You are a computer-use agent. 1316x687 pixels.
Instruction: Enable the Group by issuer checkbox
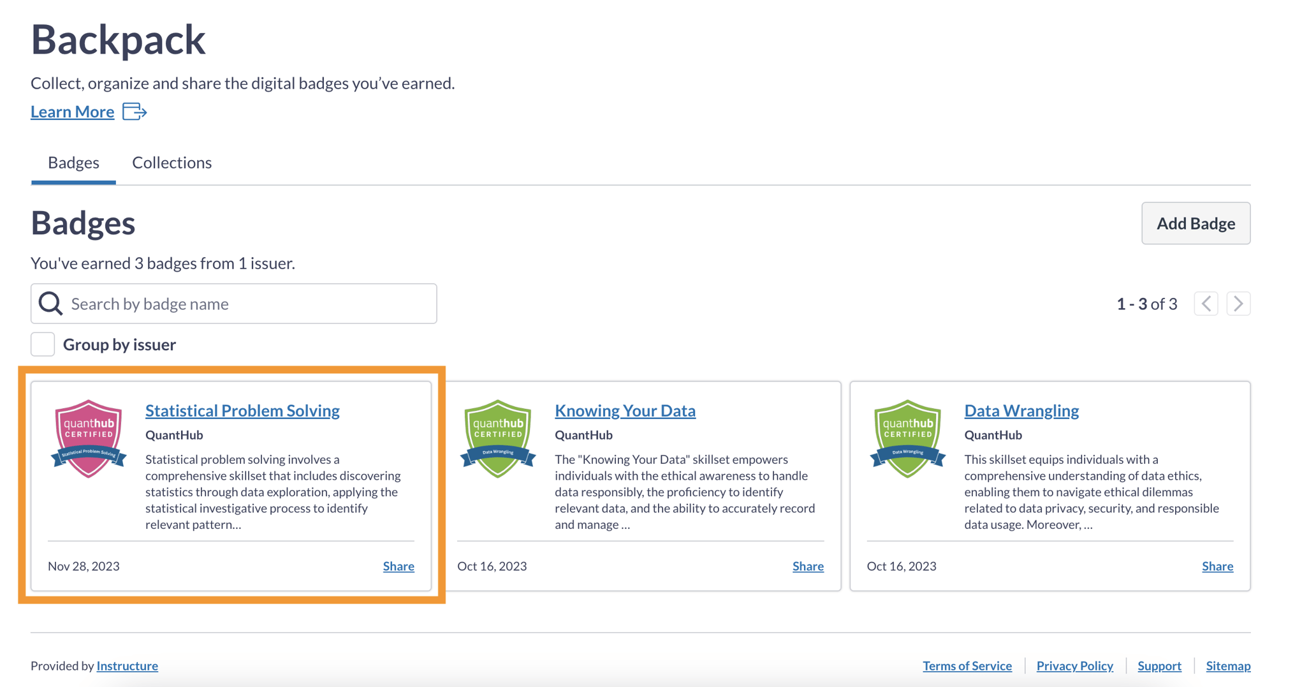(43, 344)
